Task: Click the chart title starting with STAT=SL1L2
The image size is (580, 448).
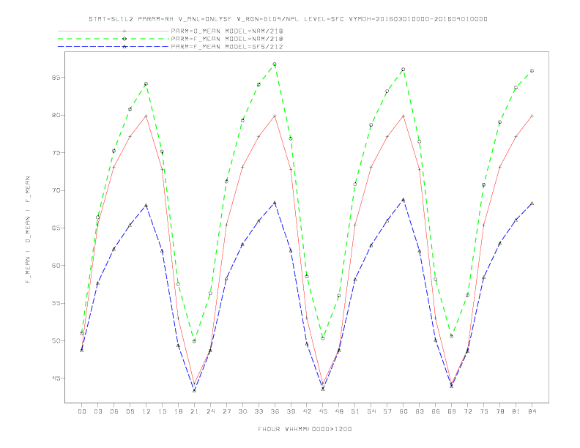Action: point(288,19)
